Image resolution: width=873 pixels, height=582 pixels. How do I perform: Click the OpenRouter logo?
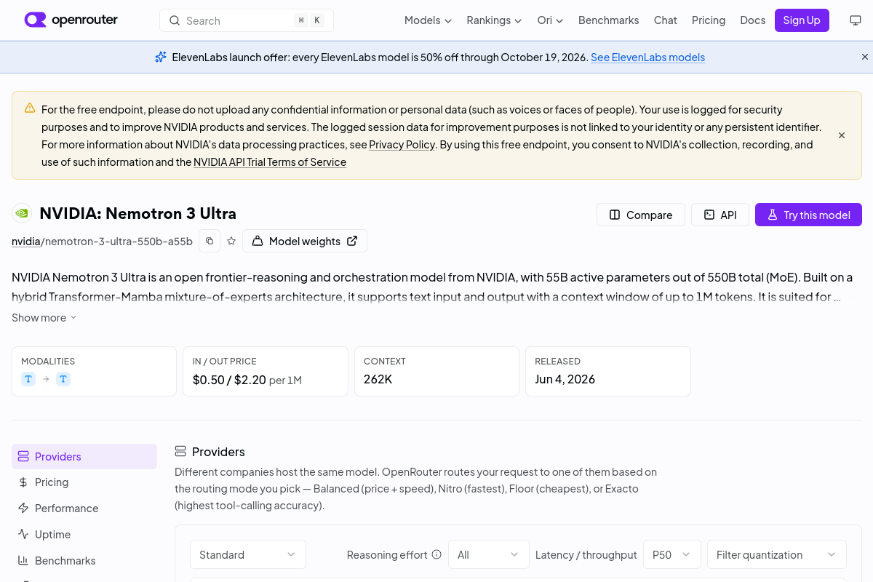71,20
